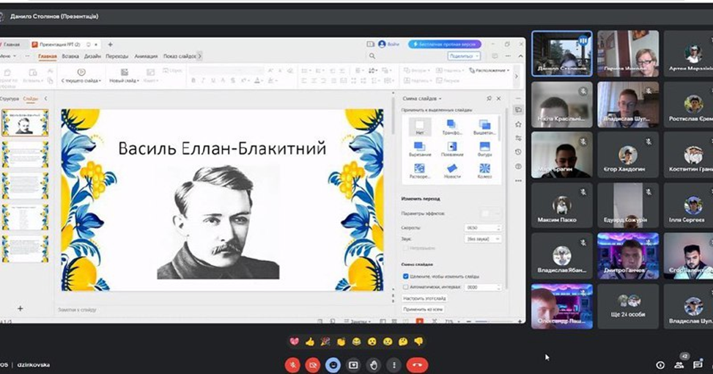Collapse the ribbon with up chevron
Viewport: 713px width, 374px height.
(x=521, y=56)
